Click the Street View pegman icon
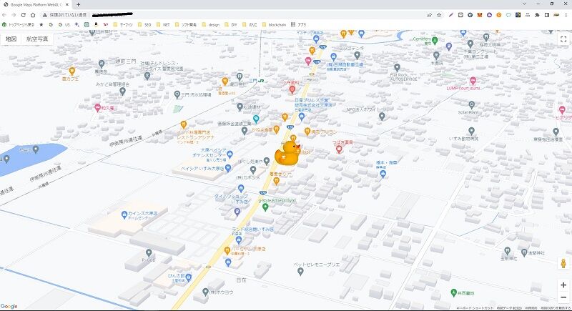Image resolution: width=572 pixels, height=311 pixels. [563, 263]
